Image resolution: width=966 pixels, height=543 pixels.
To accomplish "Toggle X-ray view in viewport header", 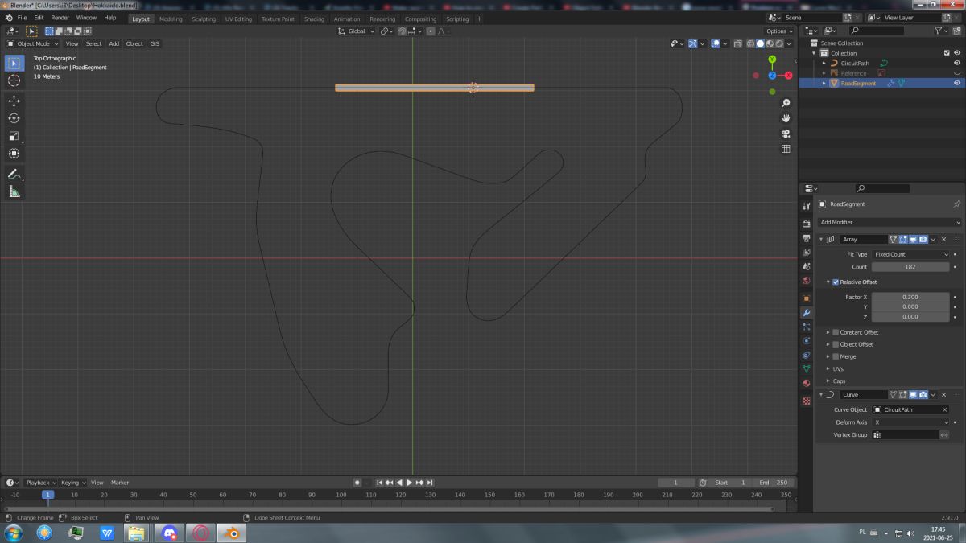I will 737,43.
